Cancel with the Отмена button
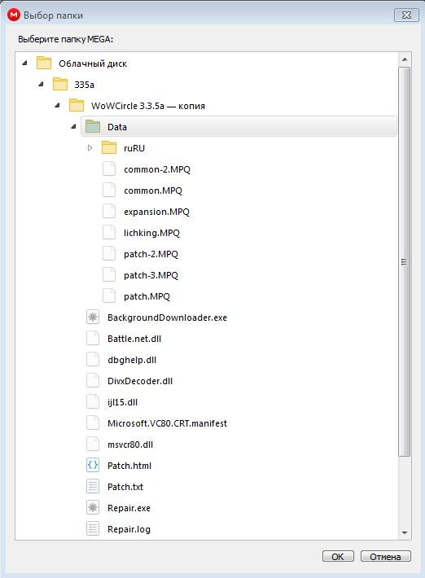 [x=386, y=556]
